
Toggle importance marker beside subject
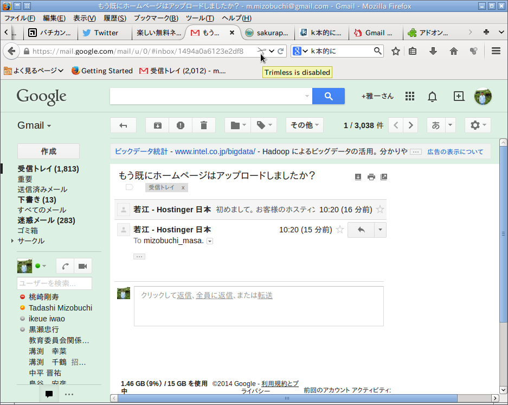coord(129,187)
